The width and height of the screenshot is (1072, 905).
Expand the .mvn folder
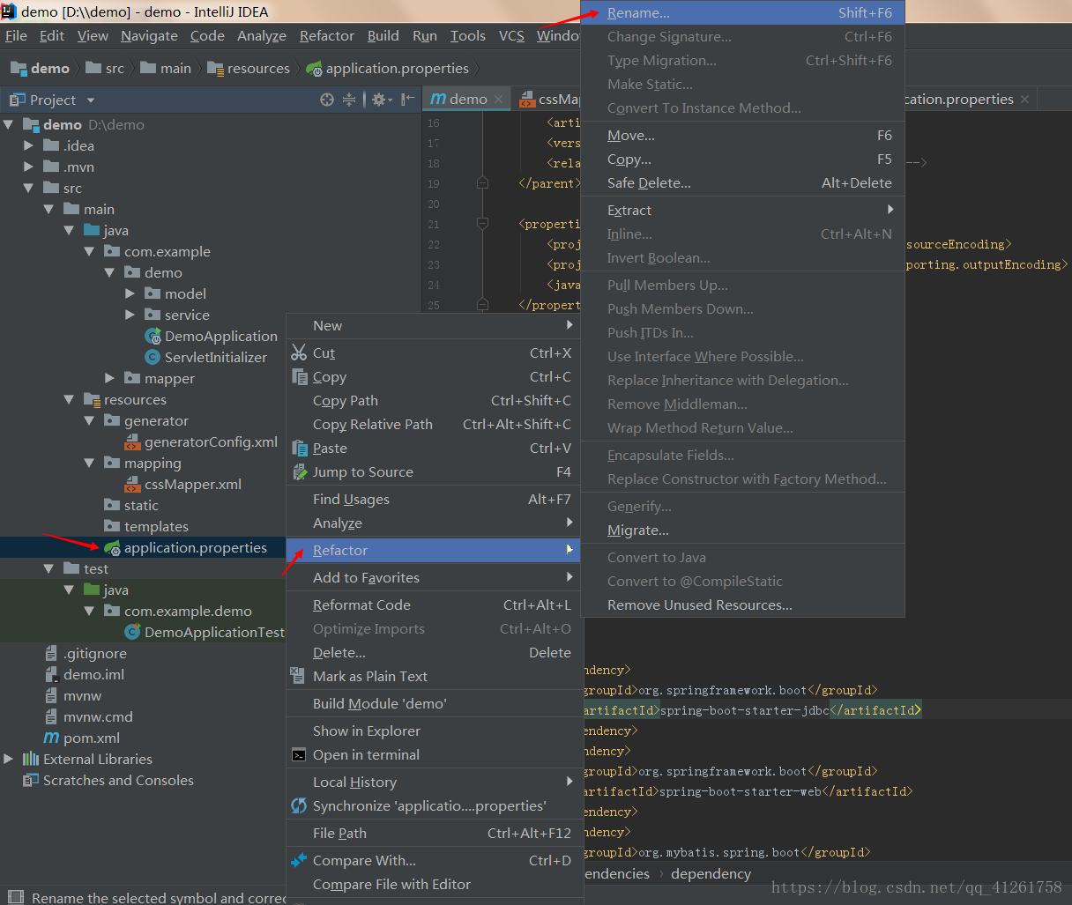(x=29, y=167)
